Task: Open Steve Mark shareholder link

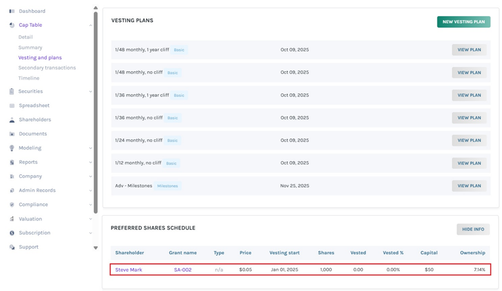Action: click(x=129, y=270)
